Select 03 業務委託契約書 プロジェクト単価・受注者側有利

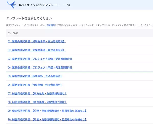40,59
